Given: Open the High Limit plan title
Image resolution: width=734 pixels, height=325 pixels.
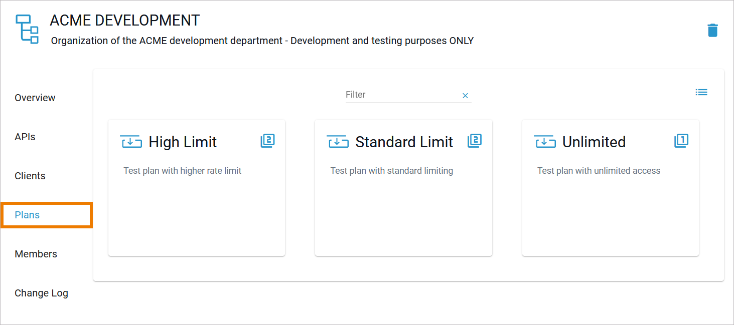Looking at the screenshot, I should click(x=183, y=142).
